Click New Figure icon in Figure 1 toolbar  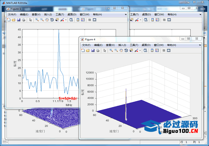[8, 20]
